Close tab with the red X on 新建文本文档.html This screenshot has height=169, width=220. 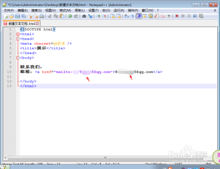(x=37, y=24)
